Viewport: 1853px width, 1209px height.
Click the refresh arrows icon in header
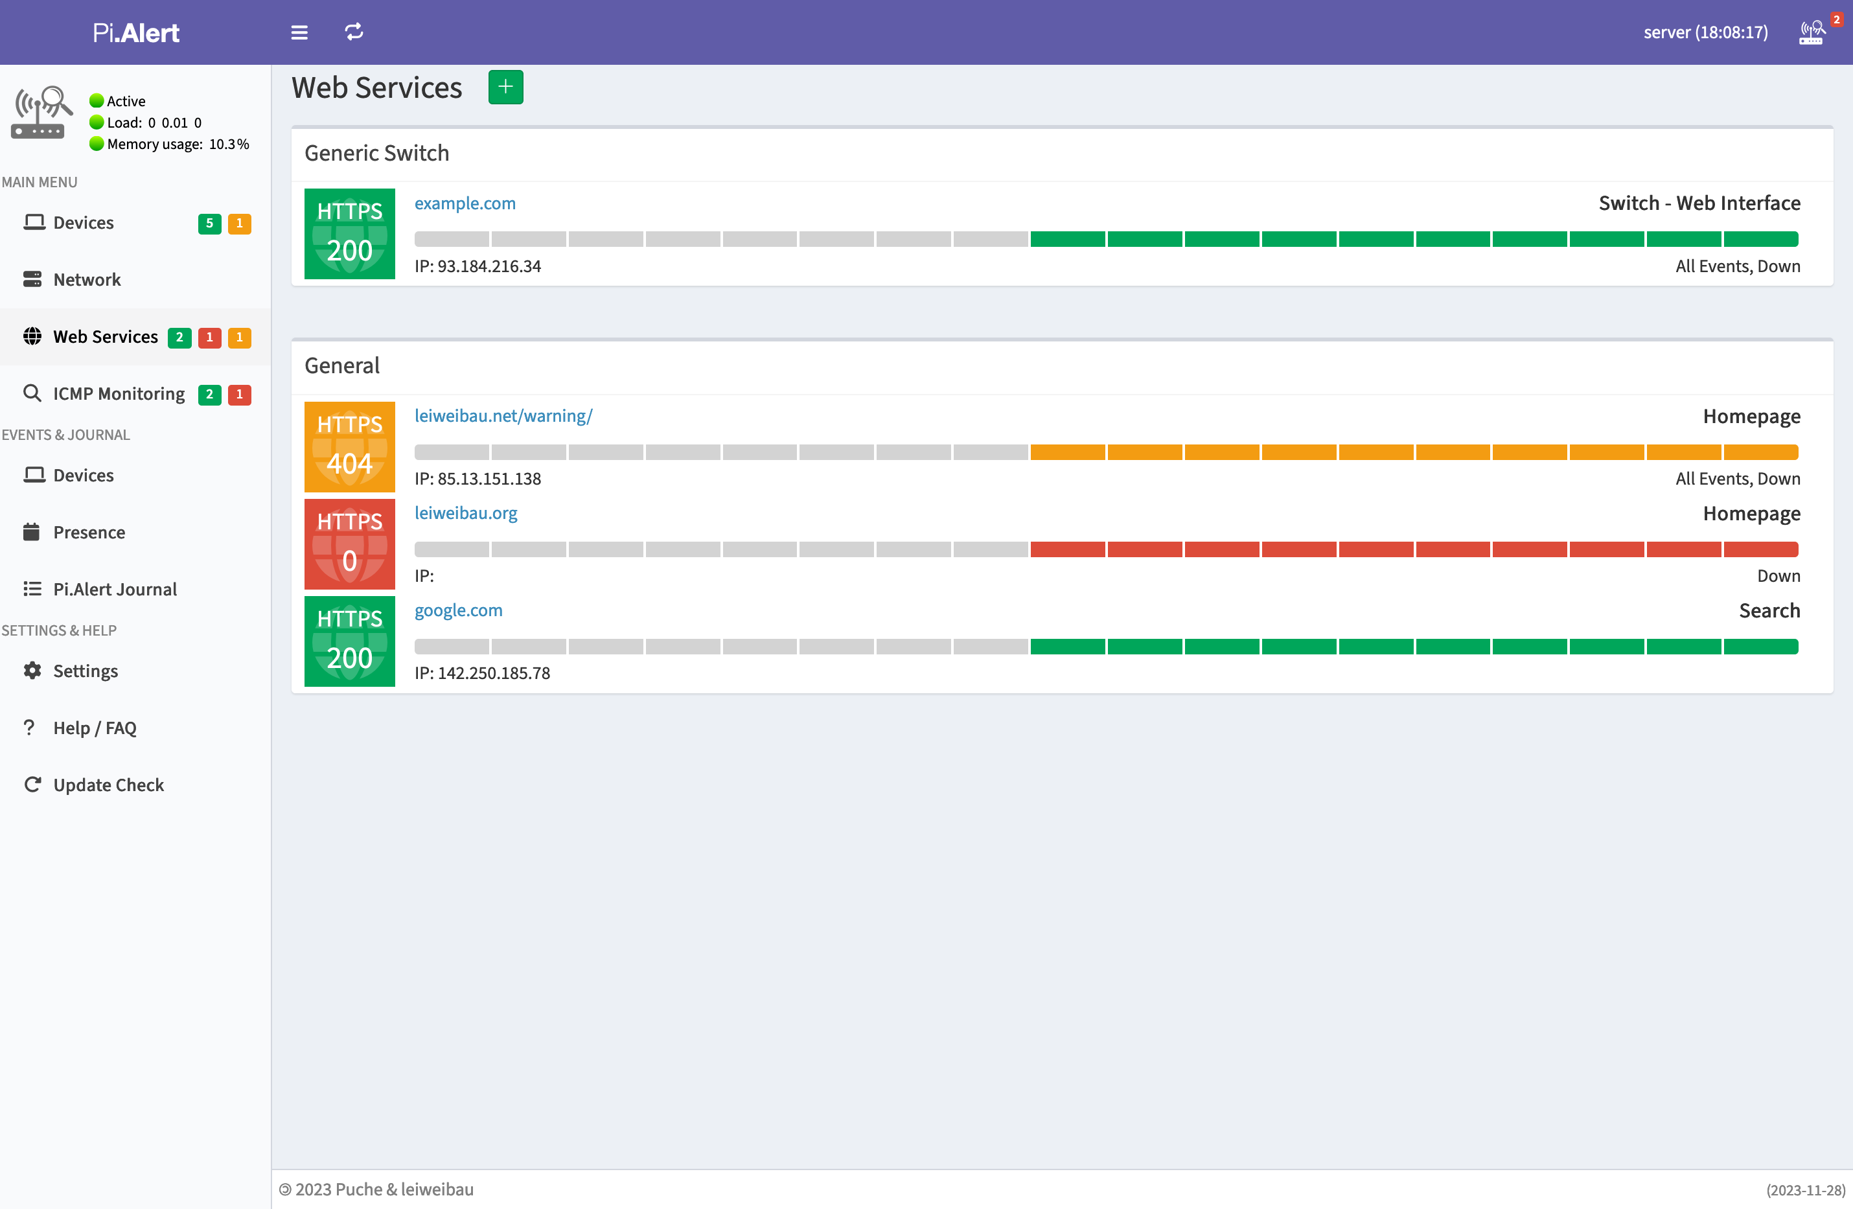pyautogui.click(x=354, y=32)
